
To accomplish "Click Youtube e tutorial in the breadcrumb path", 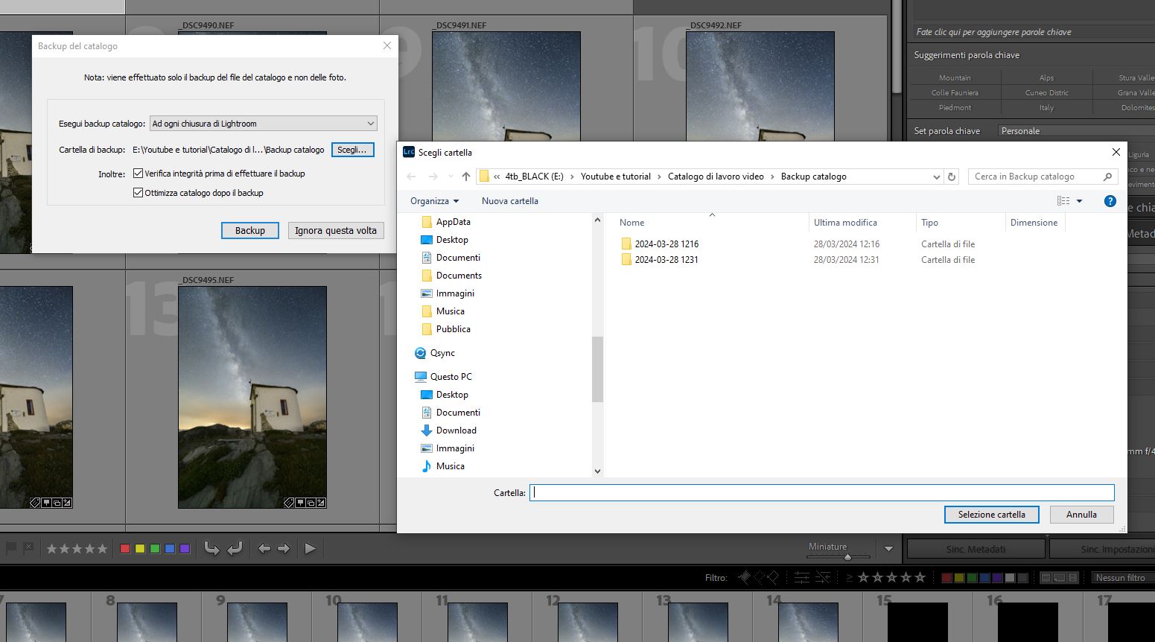I will [x=615, y=177].
